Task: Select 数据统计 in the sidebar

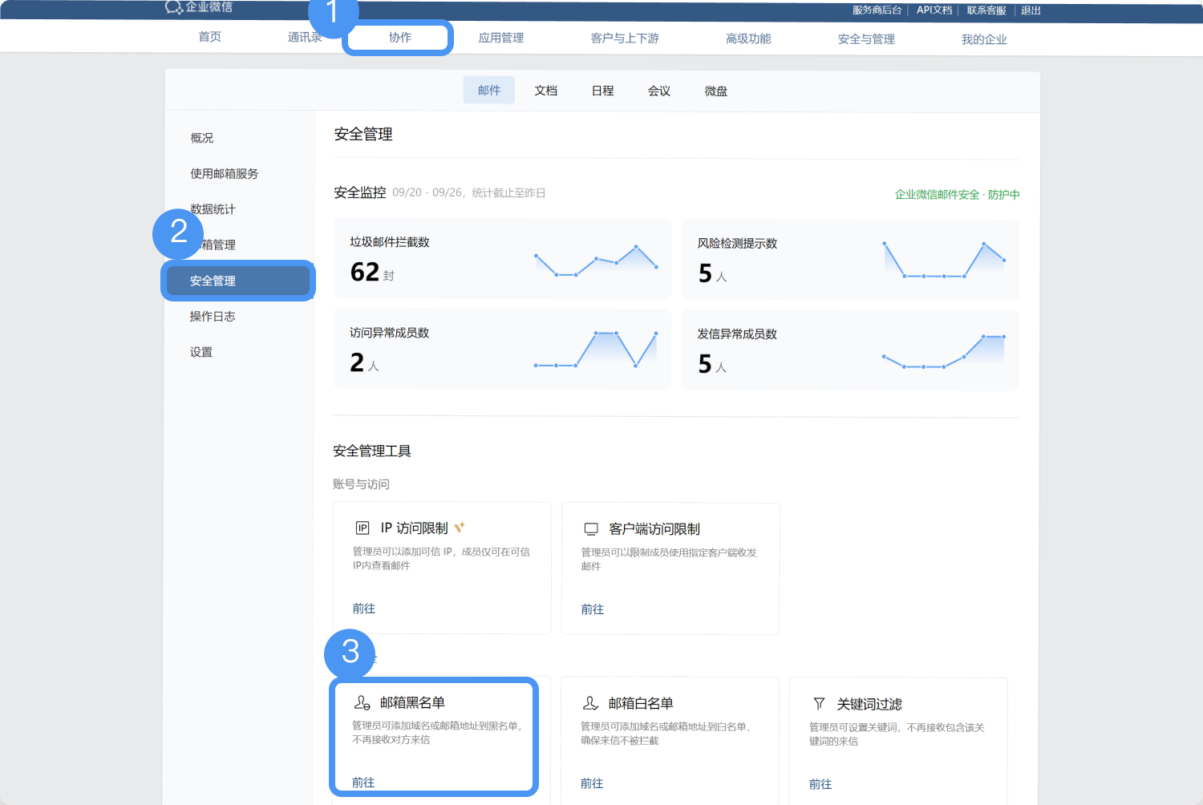Action: (x=213, y=209)
